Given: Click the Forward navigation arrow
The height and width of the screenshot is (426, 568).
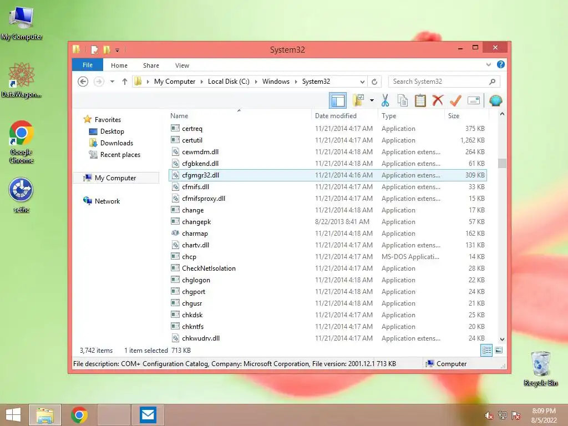Looking at the screenshot, I should click(x=99, y=82).
